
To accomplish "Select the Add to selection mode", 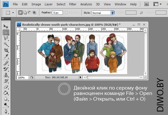I will click(x=25, y=13).
